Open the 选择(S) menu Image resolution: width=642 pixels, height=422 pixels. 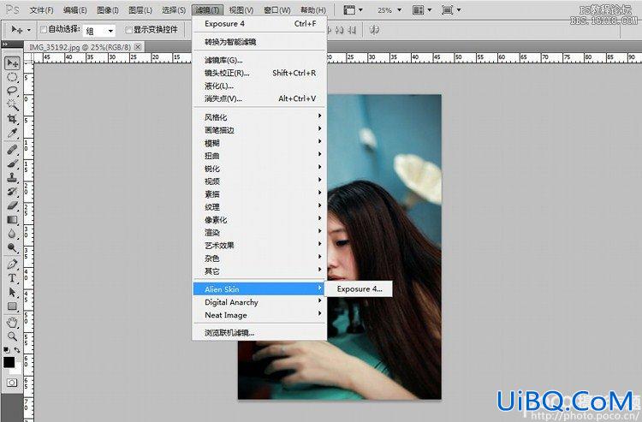(x=174, y=9)
